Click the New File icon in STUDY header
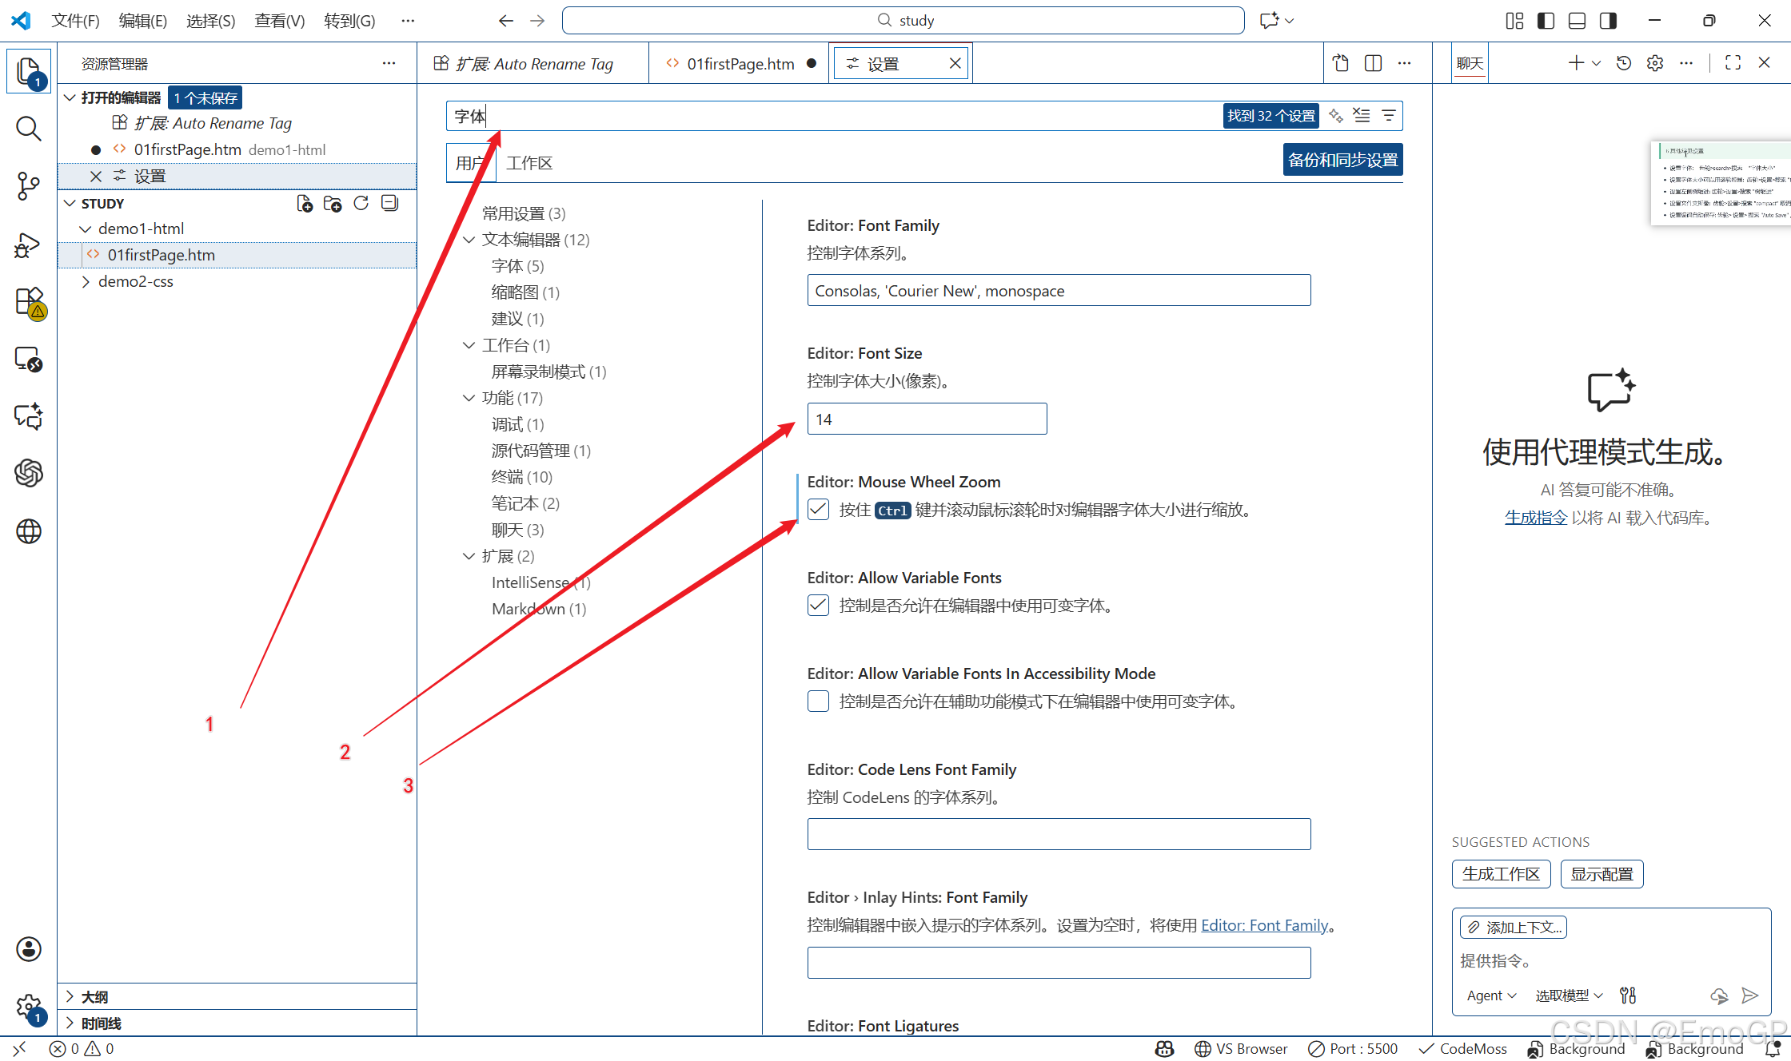Viewport: 1791px width, 1061px height. point(305,204)
